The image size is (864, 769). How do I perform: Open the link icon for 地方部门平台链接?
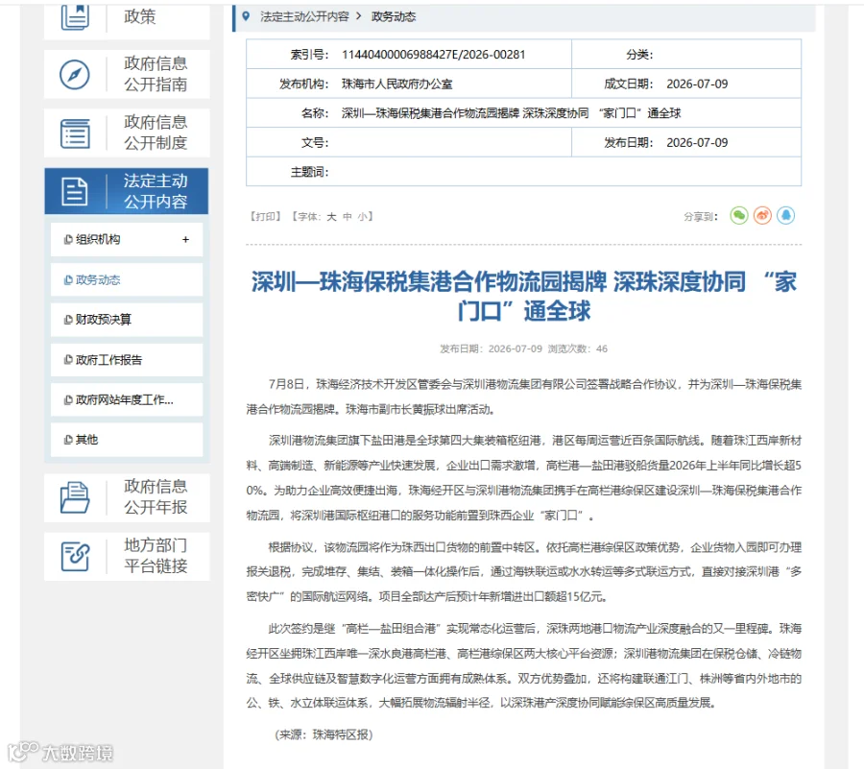[x=74, y=556]
